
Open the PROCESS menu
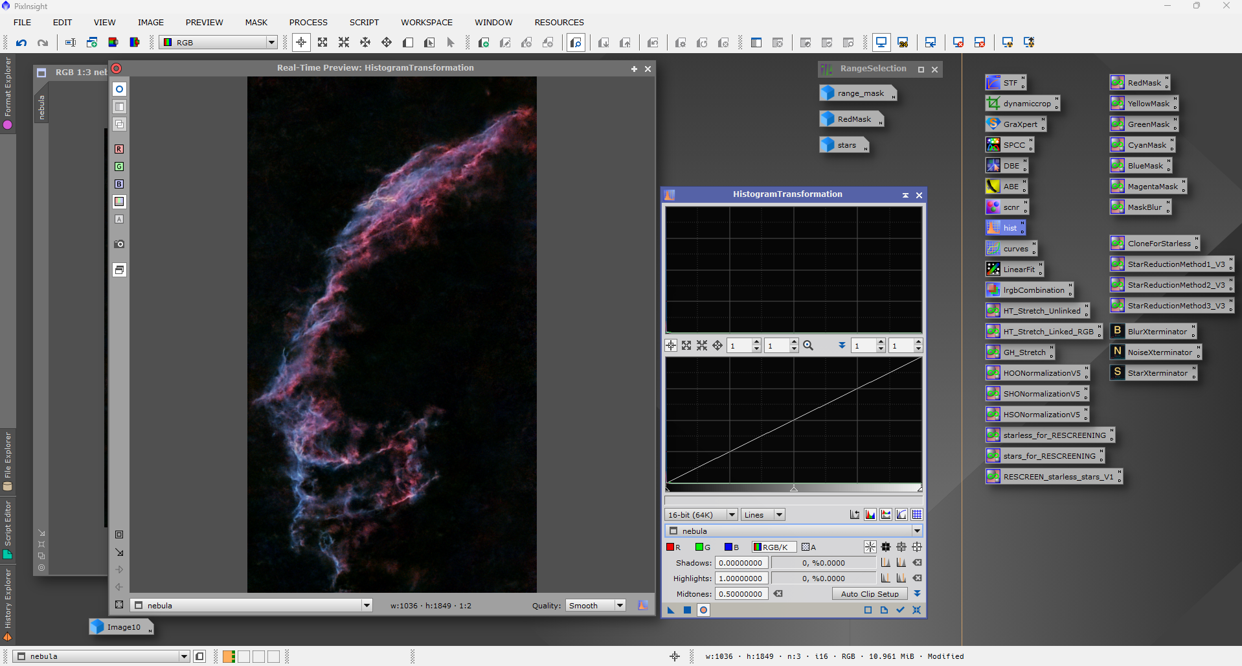pos(308,22)
